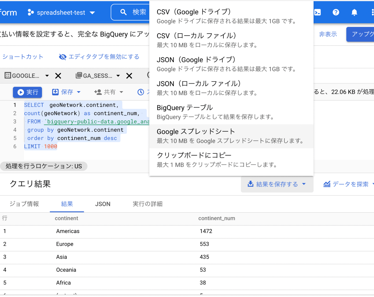This screenshot has width=374, height=297.
Task: Click the 検索 search field
Action: point(130,12)
